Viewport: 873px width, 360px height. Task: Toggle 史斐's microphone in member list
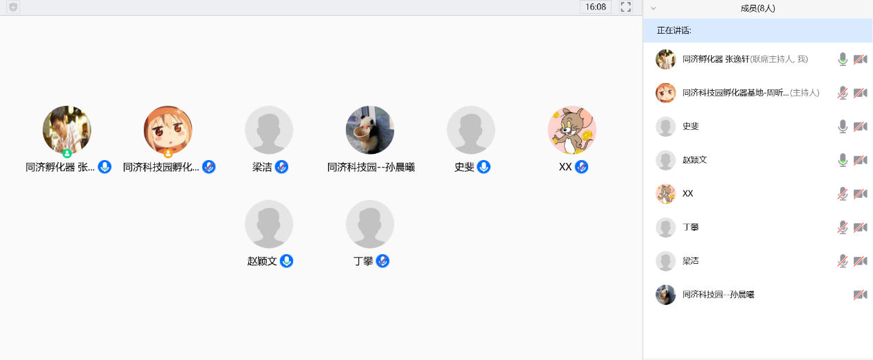click(843, 126)
